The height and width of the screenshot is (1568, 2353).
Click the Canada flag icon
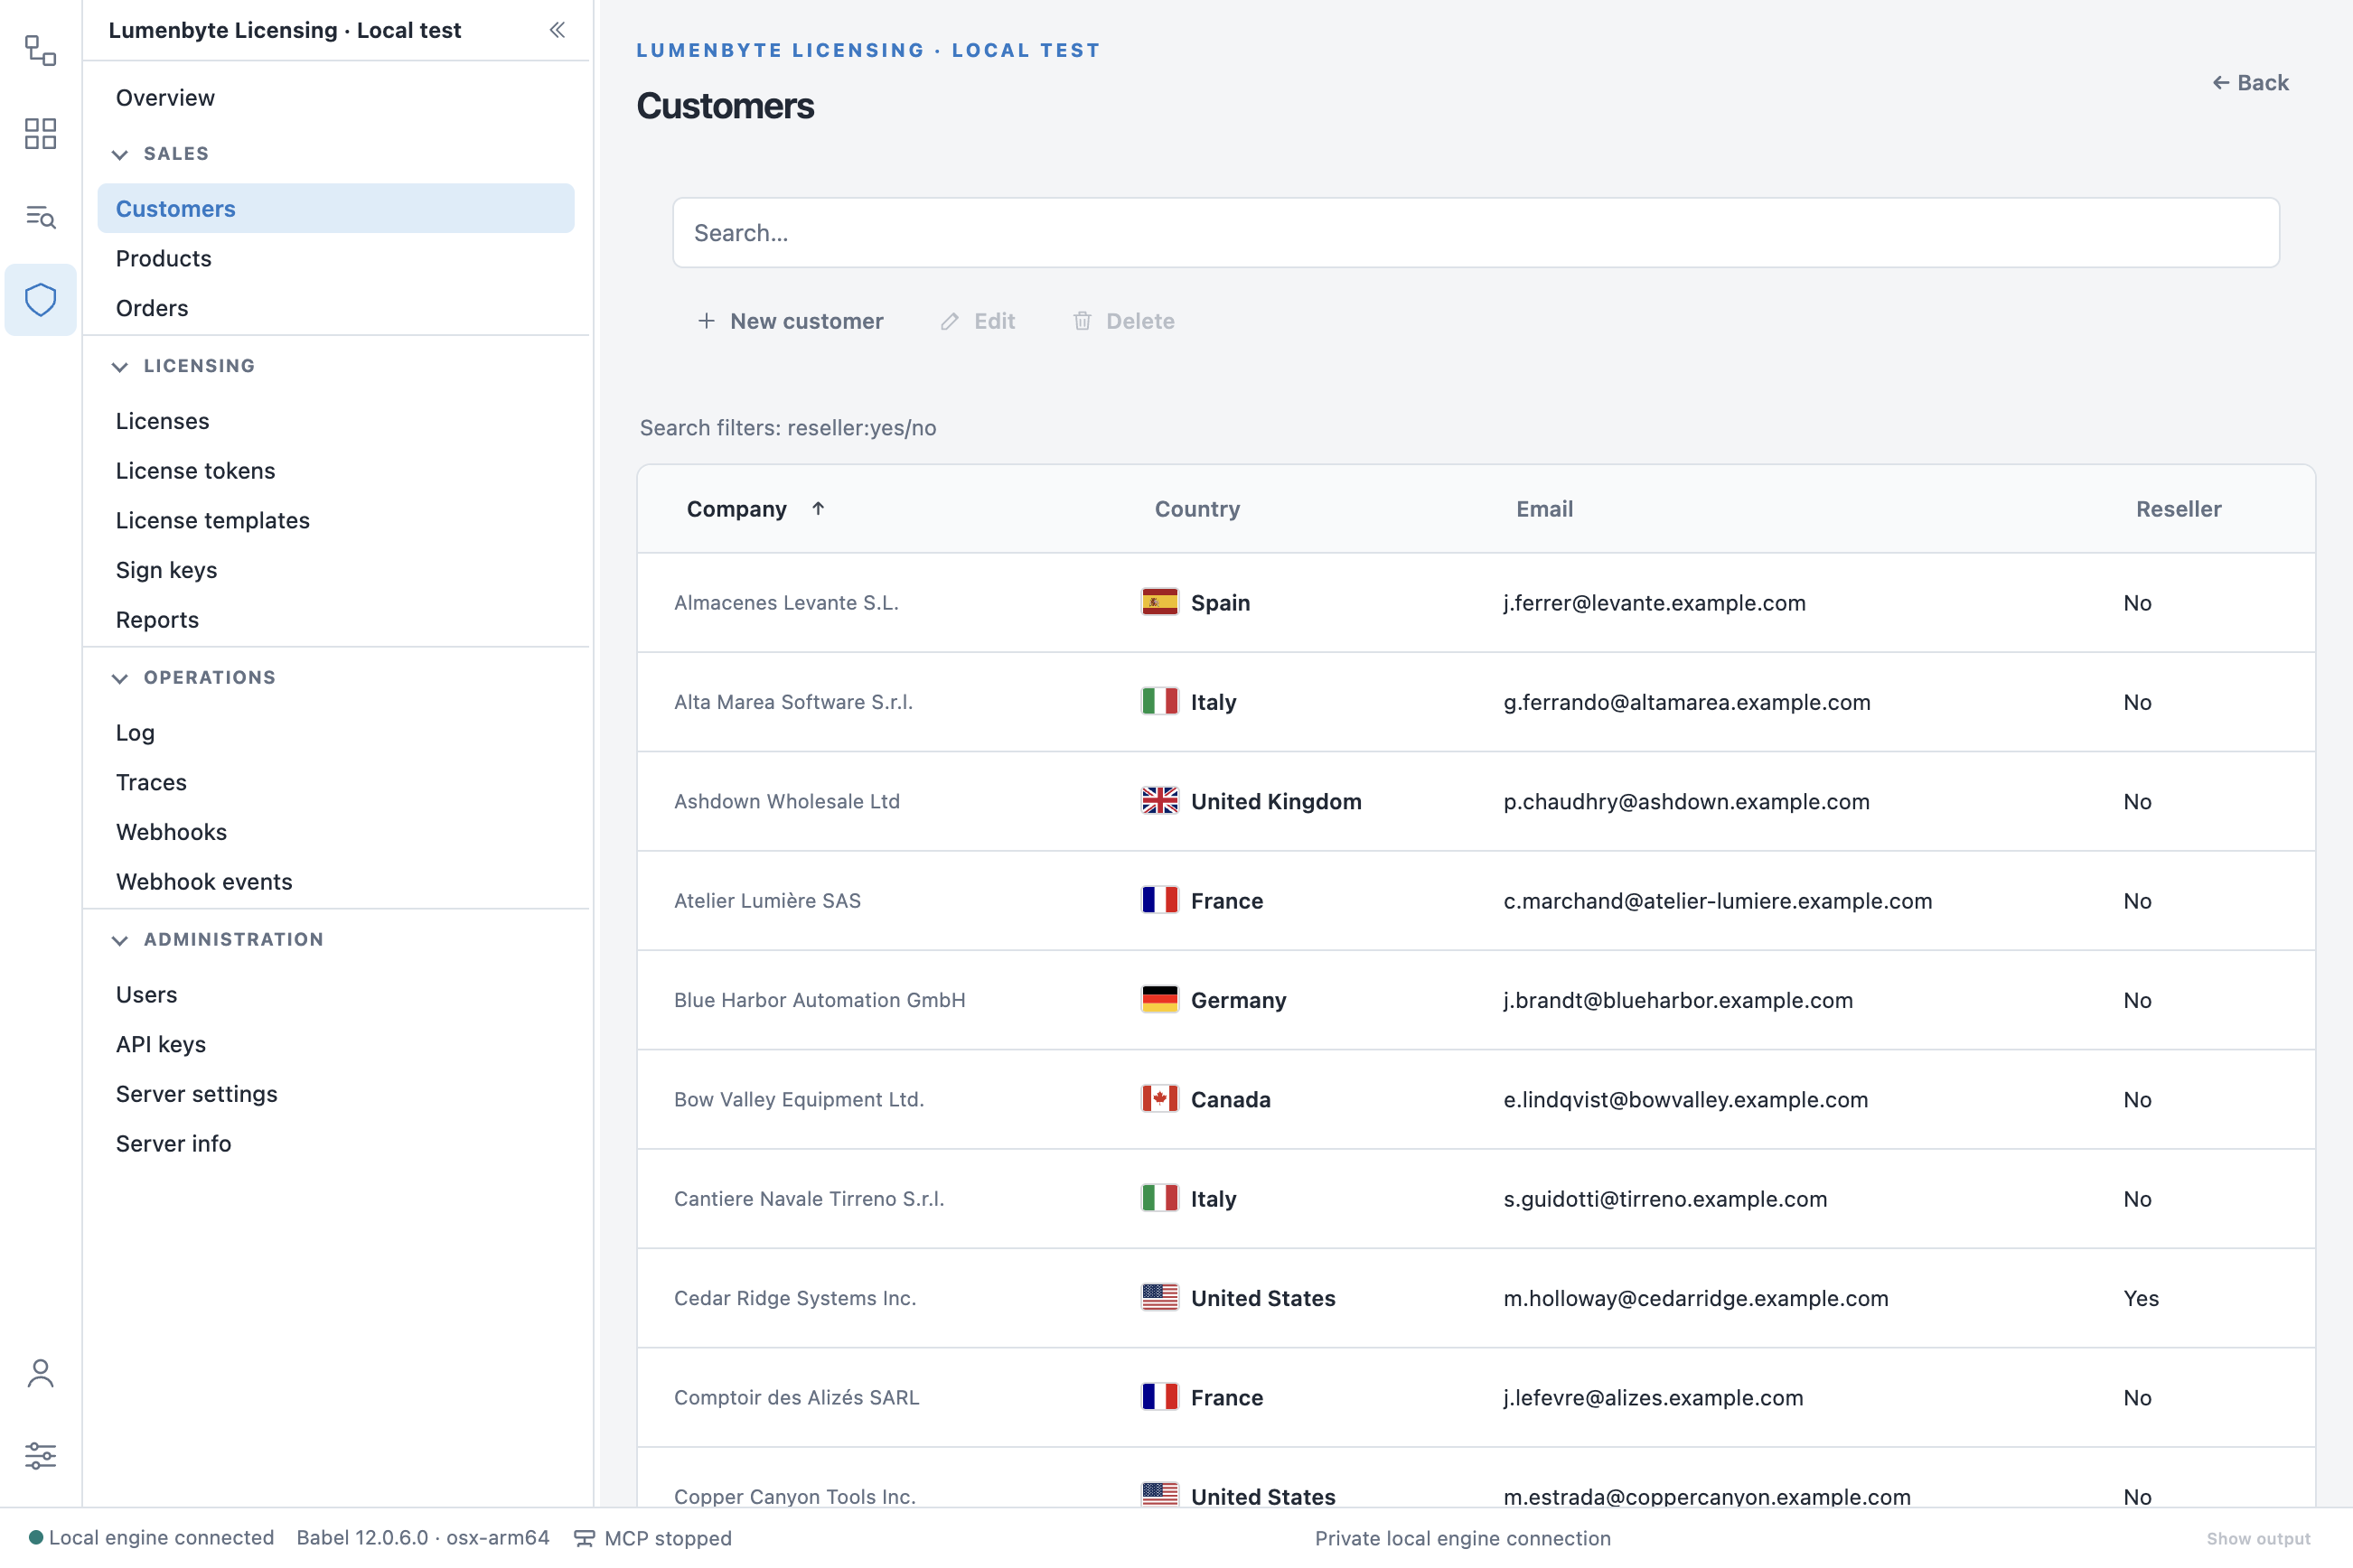1159,1099
